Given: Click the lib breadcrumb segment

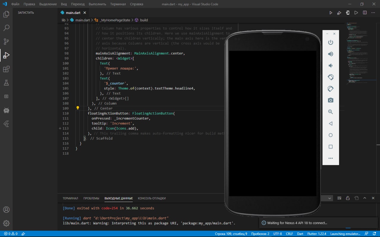Looking at the screenshot, I should click(x=64, y=20).
